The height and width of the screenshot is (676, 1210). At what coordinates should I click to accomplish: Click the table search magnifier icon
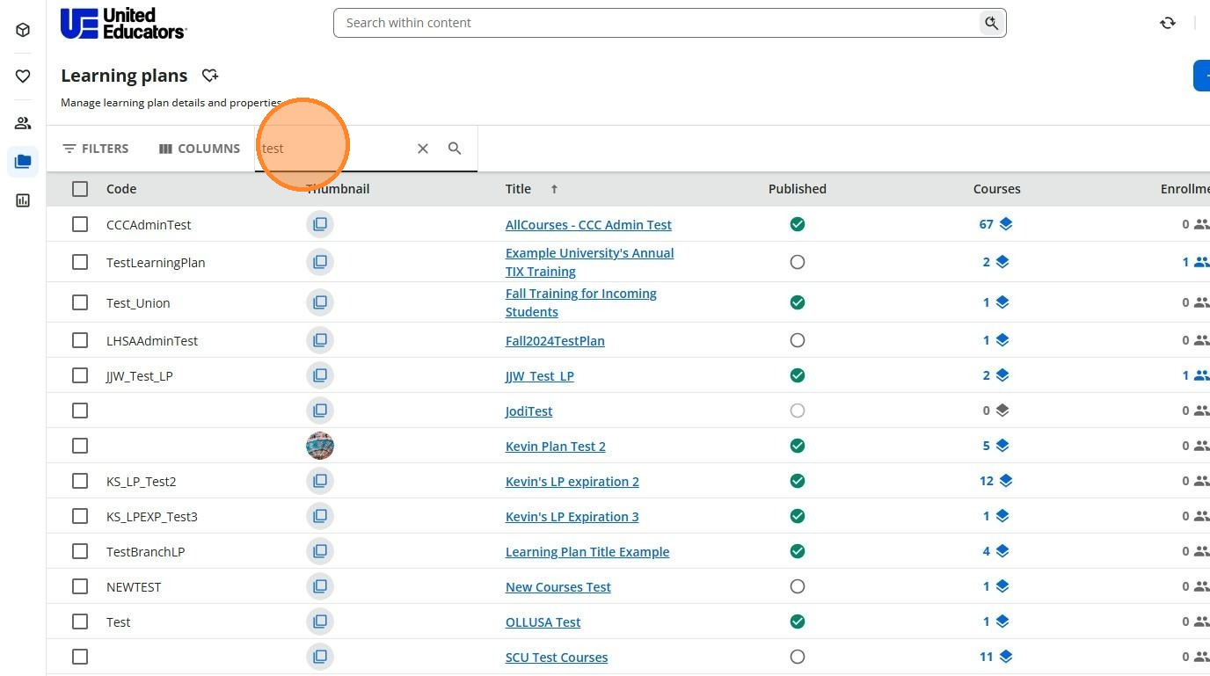455,149
